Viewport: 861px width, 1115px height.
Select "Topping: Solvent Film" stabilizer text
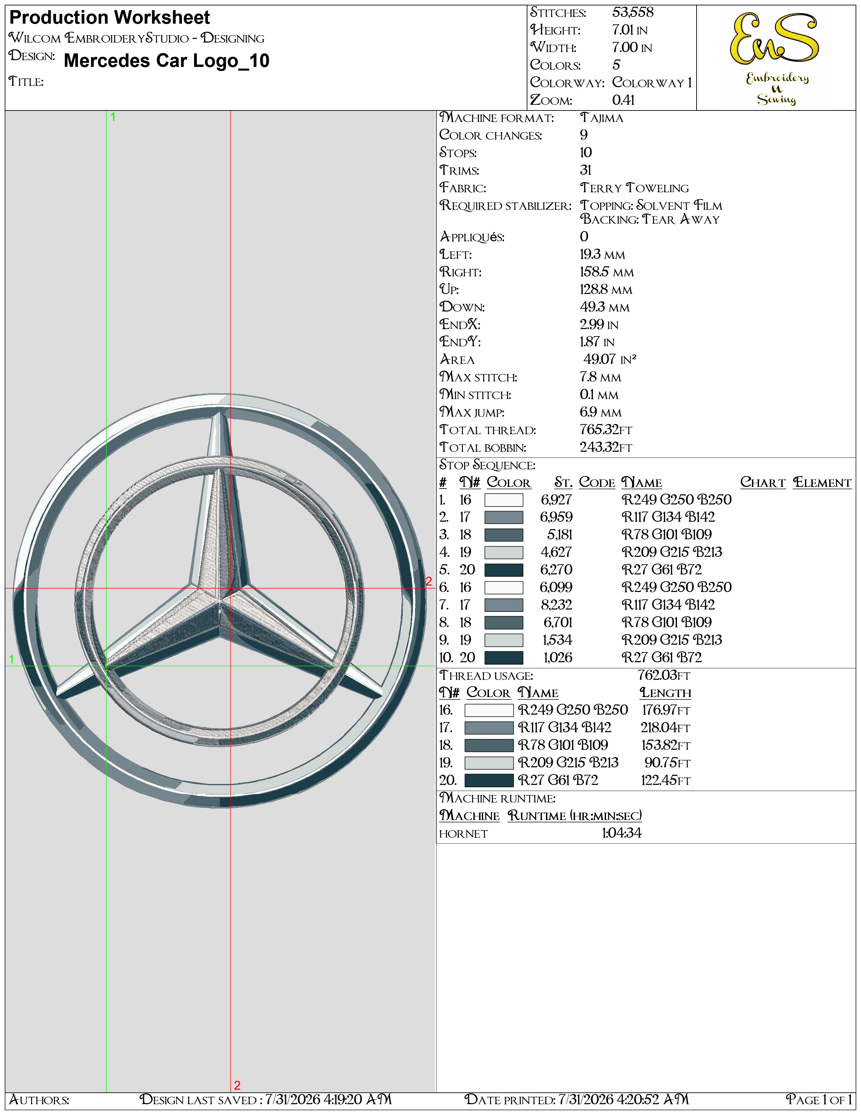[651, 205]
